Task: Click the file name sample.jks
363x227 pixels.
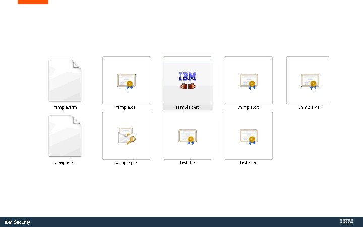Action: 65,163
